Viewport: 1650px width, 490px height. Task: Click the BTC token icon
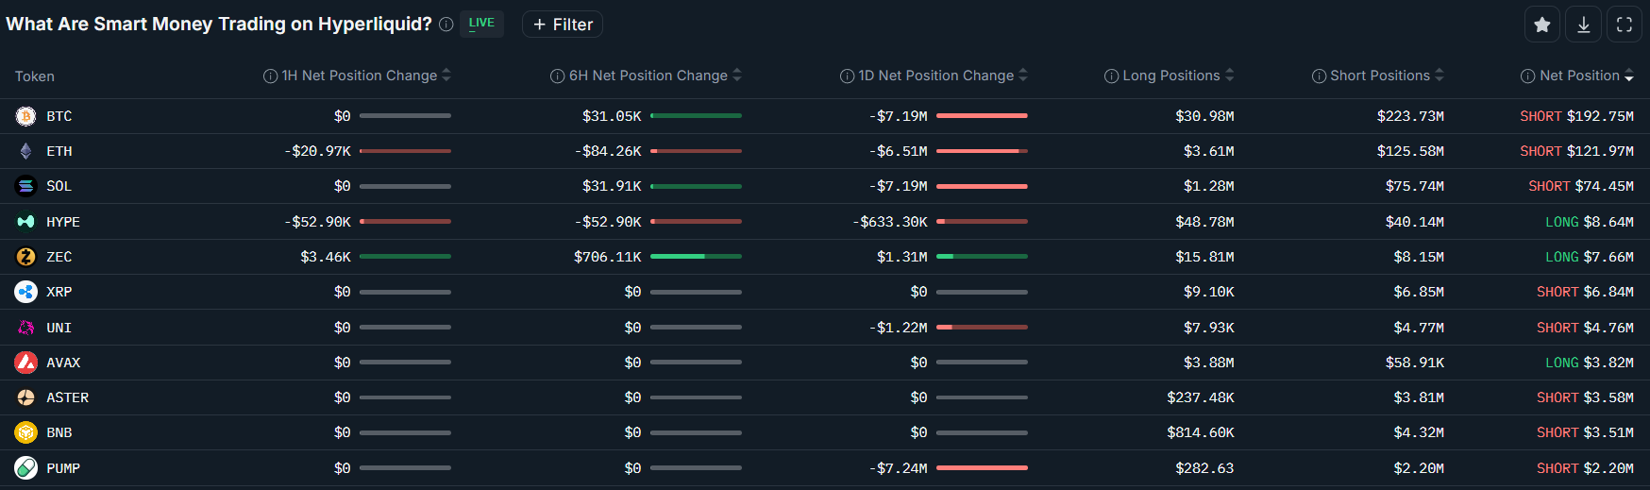point(25,116)
